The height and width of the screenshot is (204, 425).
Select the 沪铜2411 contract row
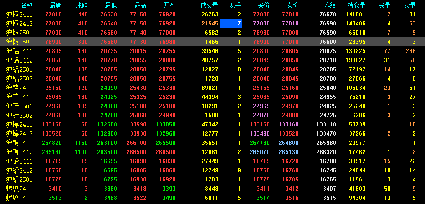212,14
